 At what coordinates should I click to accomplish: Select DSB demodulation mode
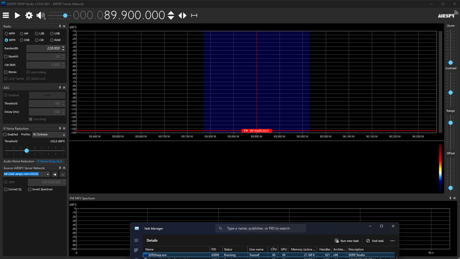[25, 40]
